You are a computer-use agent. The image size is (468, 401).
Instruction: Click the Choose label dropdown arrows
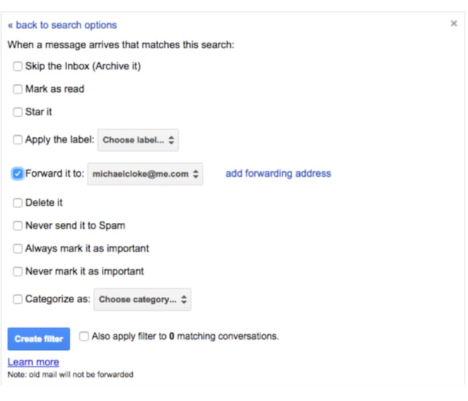click(171, 140)
